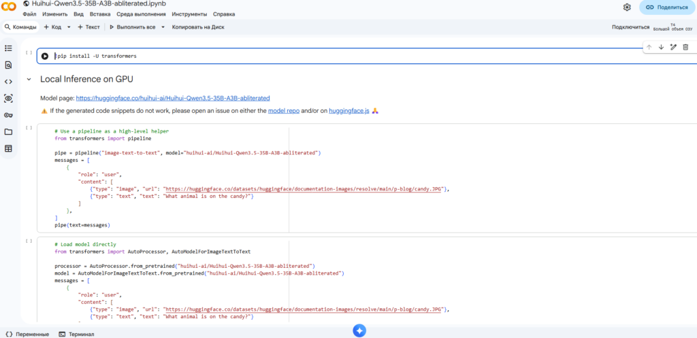Screen dimensions: 697x338
Task: Click the line pipe(text=messages)
Action: (x=82, y=224)
